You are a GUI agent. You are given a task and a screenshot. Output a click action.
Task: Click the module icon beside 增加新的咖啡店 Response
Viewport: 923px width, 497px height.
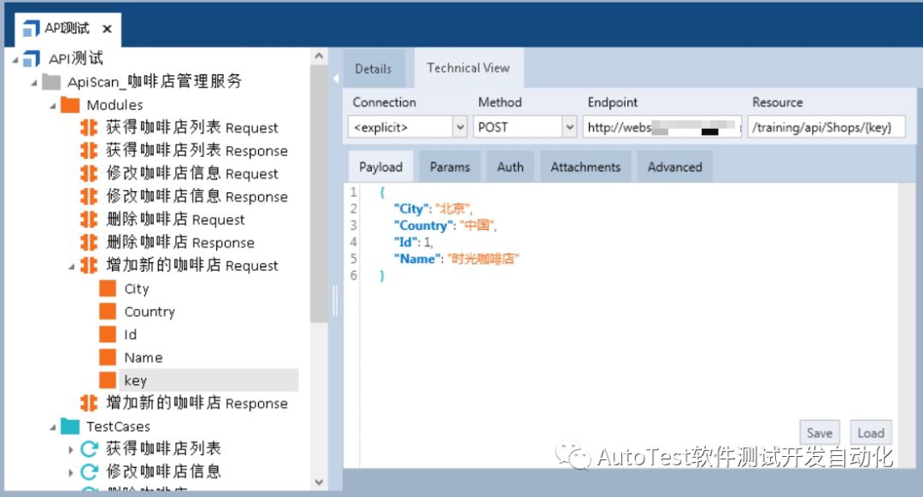tap(89, 403)
